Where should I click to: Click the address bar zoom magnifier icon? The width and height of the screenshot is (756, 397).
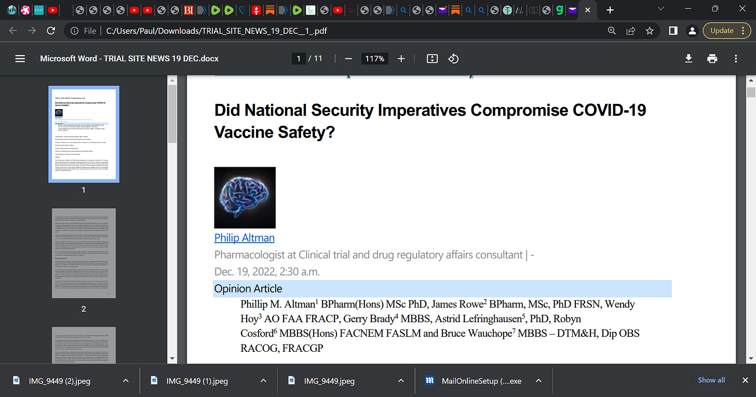(x=612, y=31)
